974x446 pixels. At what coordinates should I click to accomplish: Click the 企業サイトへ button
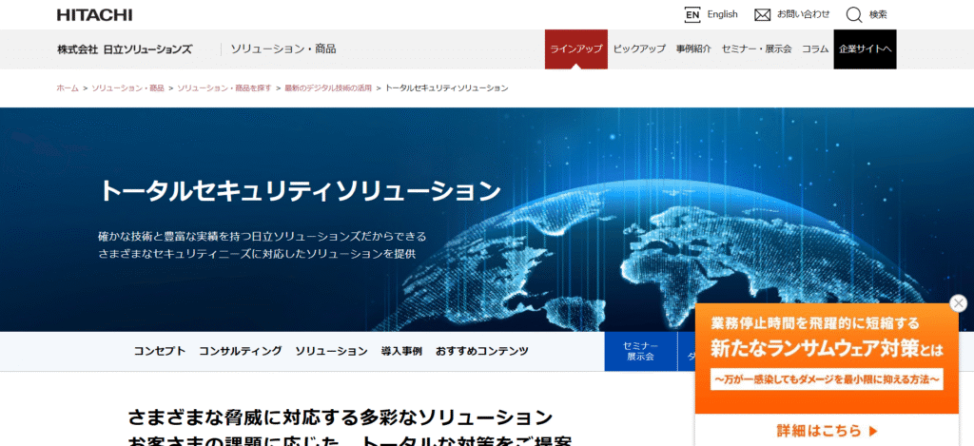pyautogui.click(x=865, y=49)
